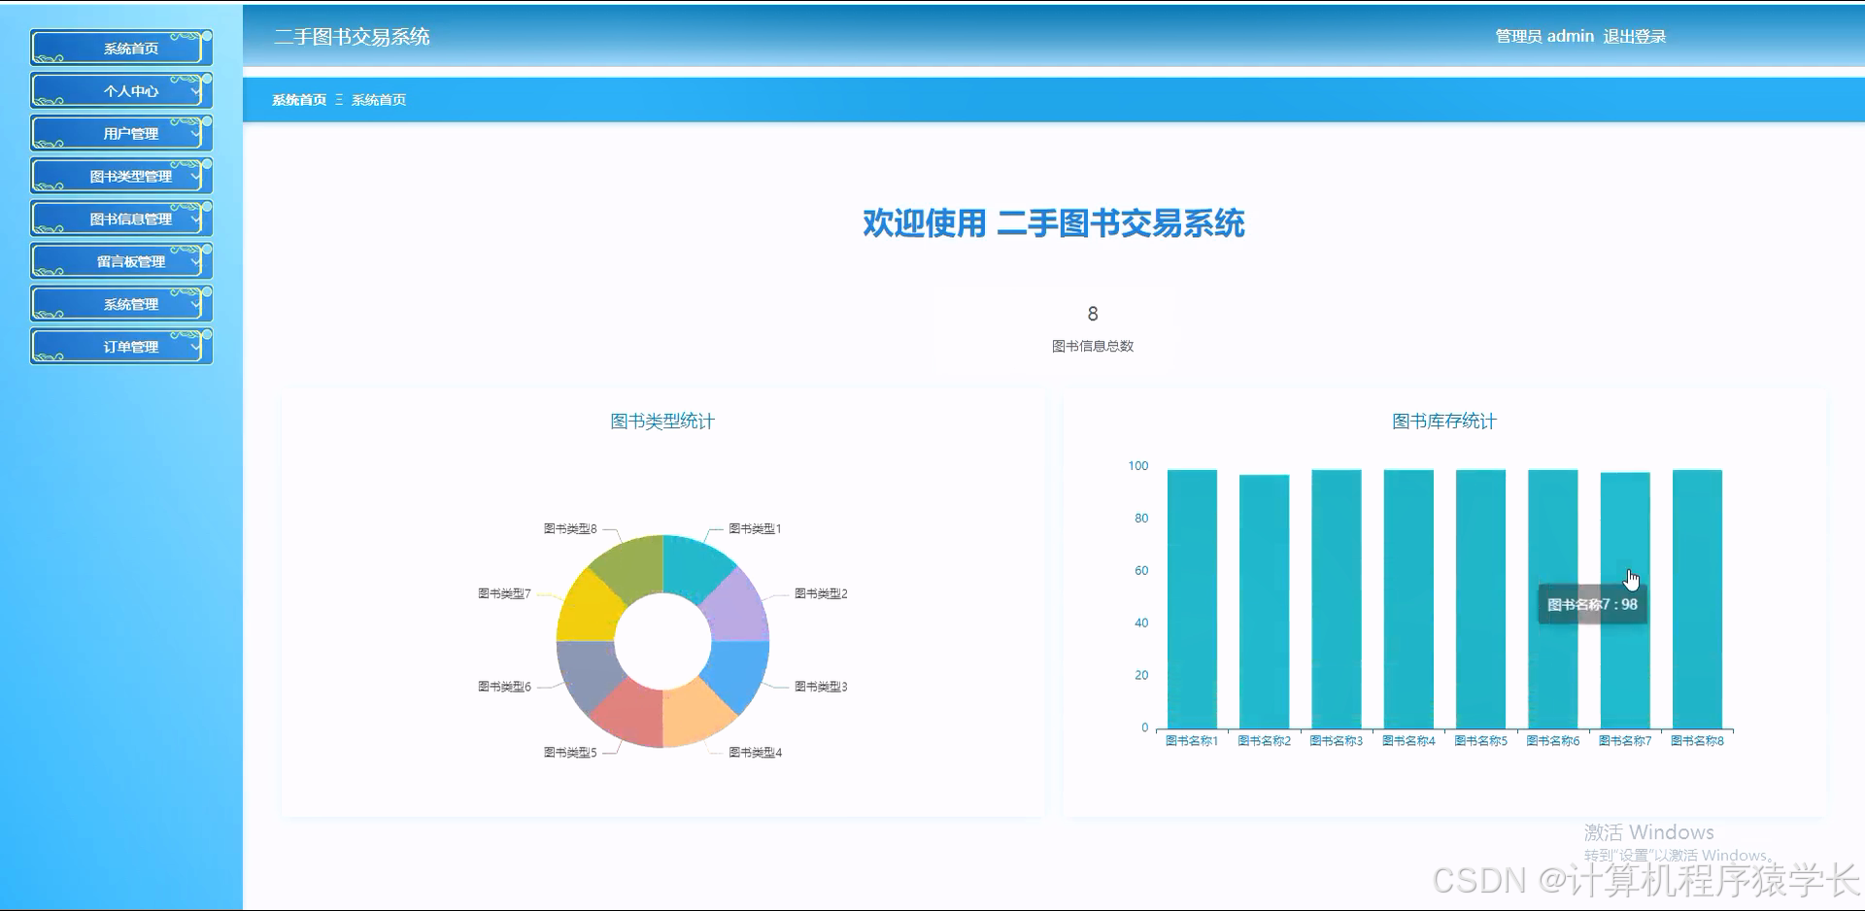Click the 图书类型2 pie label

click(821, 593)
